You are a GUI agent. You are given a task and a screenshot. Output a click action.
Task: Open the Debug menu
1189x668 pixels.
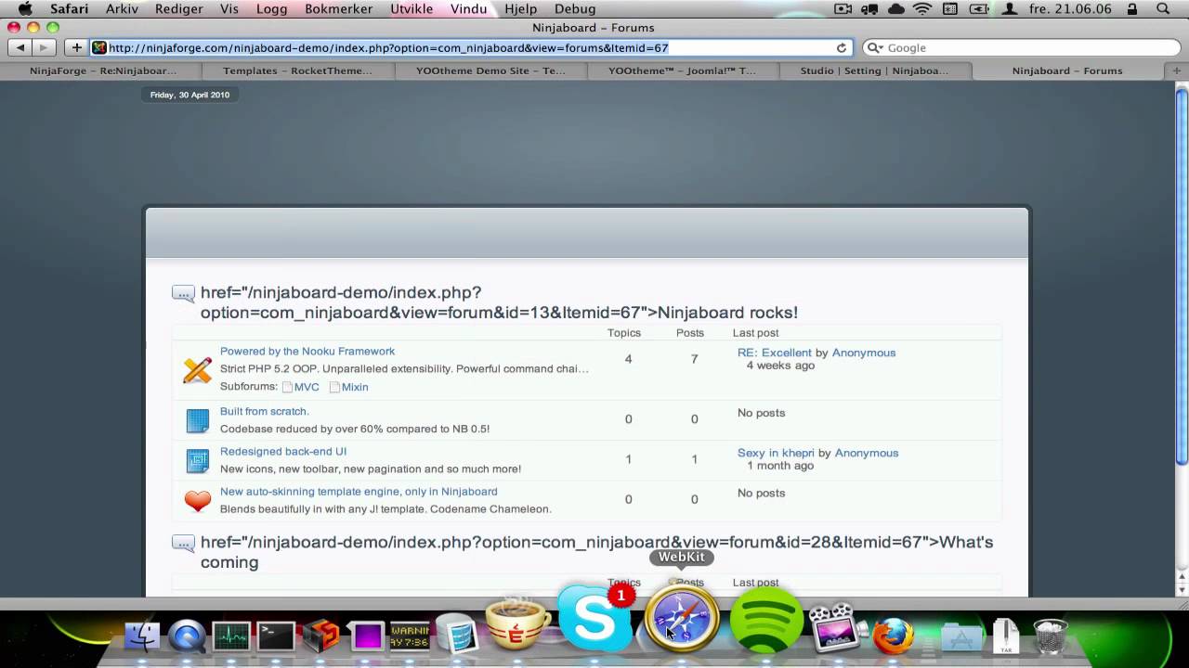pyautogui.click(x=575, y=9)
